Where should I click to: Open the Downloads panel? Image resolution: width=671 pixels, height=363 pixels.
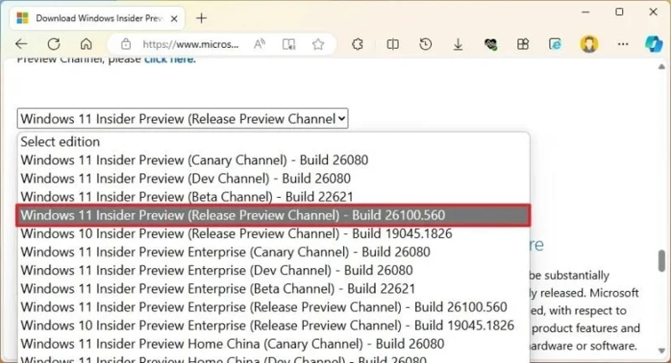click(458, 44)
